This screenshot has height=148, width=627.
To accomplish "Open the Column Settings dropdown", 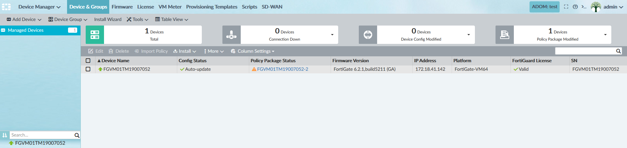I will [x=253, y=51].
